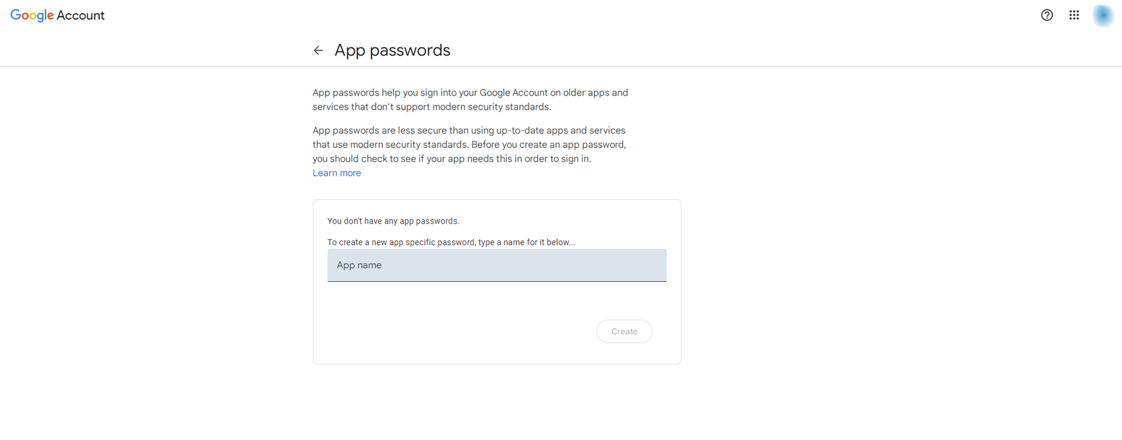Screen dimensions: 1122x440
Task: Open the profile avatar account menu
Action: click(x=1103, y=15)
